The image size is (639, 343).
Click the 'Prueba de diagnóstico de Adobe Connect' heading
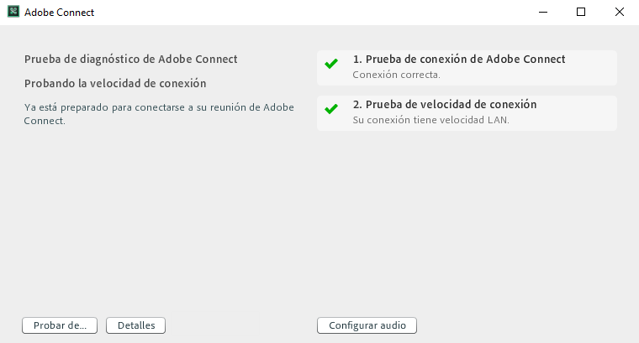click(131, 60)
